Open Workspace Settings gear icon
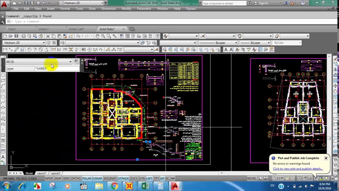339x191 pixels. click(48, 43)
